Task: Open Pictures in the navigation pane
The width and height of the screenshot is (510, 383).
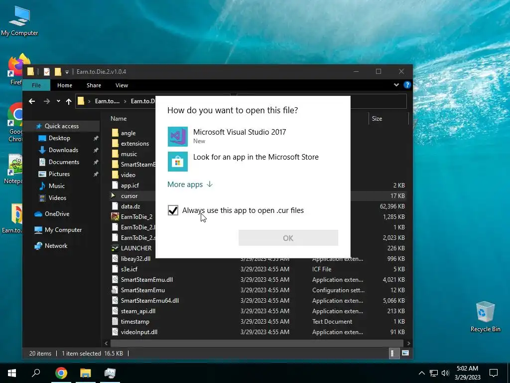Action: 59,174
